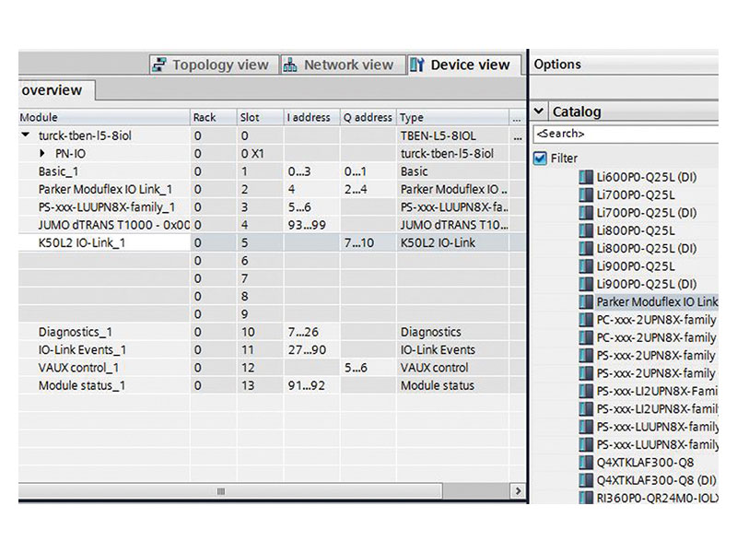Click the Network view icon

click(290, 65)
